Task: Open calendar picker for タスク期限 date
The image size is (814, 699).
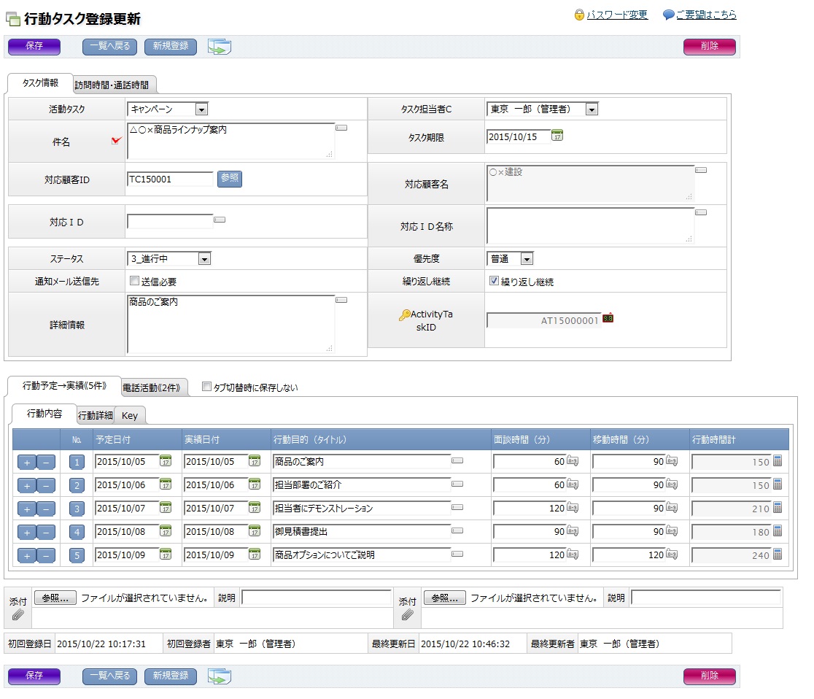Action: pos(557,136)
